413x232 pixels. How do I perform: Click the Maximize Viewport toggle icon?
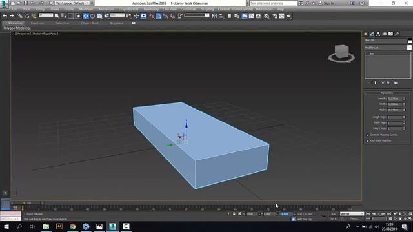pos(410,218)
